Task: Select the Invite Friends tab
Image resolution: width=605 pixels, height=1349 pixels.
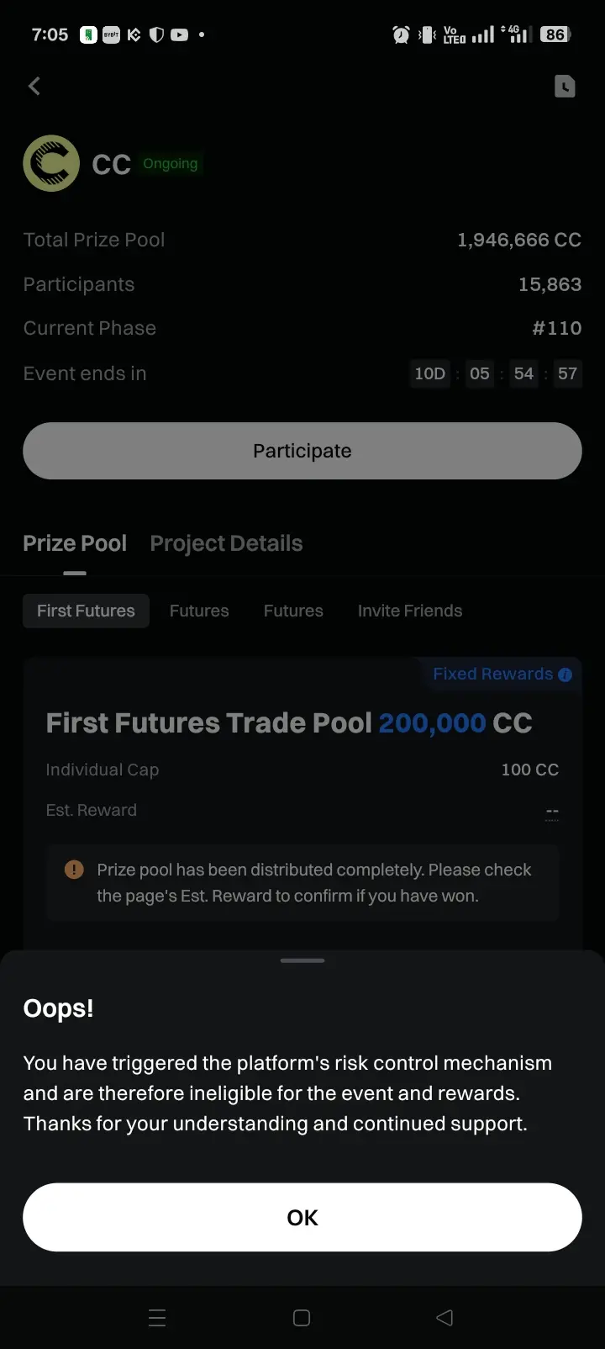Action: [410, 611]
